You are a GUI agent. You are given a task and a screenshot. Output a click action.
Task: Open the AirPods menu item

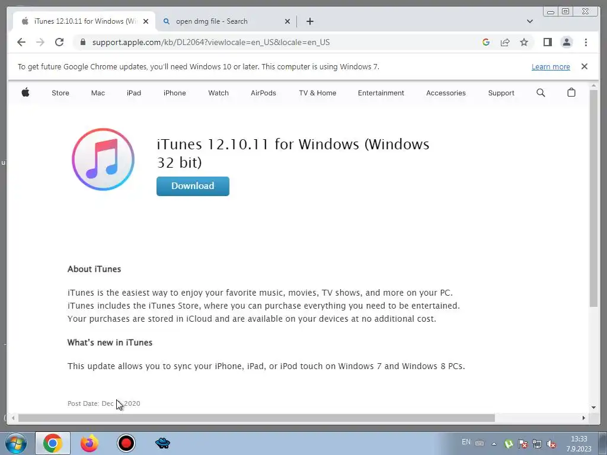click(x=263, y=93)
